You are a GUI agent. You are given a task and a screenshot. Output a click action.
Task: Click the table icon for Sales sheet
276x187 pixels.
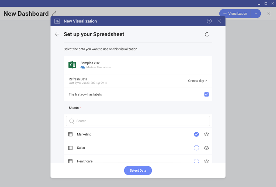[70, 148]
